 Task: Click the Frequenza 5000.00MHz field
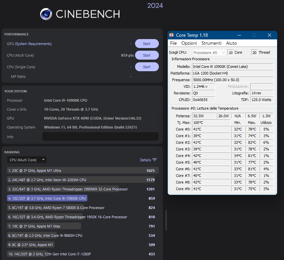[x=233, y=80]
